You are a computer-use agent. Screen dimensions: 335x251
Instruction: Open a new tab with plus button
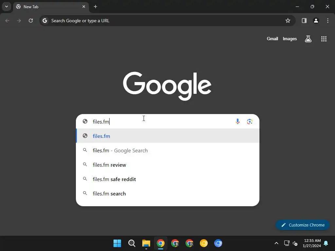coord(96,7)
